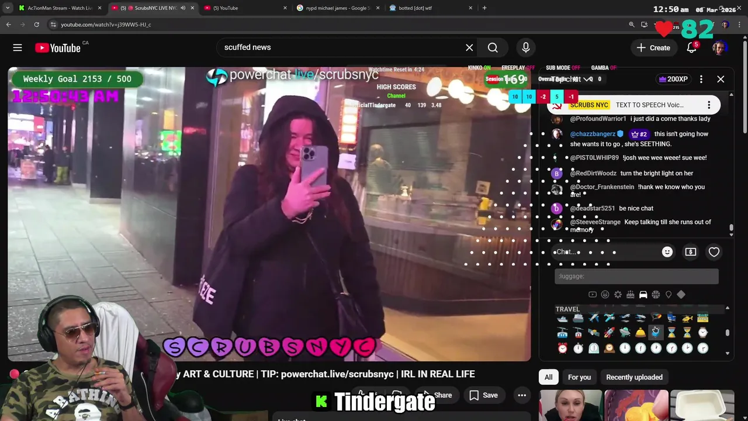
Task: Insert the mantelpiece clock emoji
Action: point(609,348)
